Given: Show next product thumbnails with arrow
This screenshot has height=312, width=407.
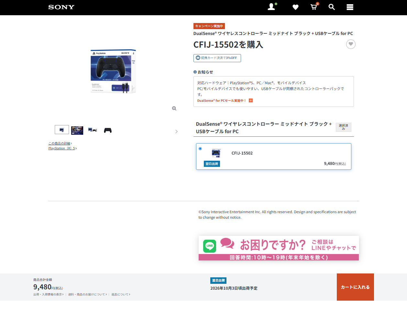Looking at the screenshot, I should pos(176,132).
